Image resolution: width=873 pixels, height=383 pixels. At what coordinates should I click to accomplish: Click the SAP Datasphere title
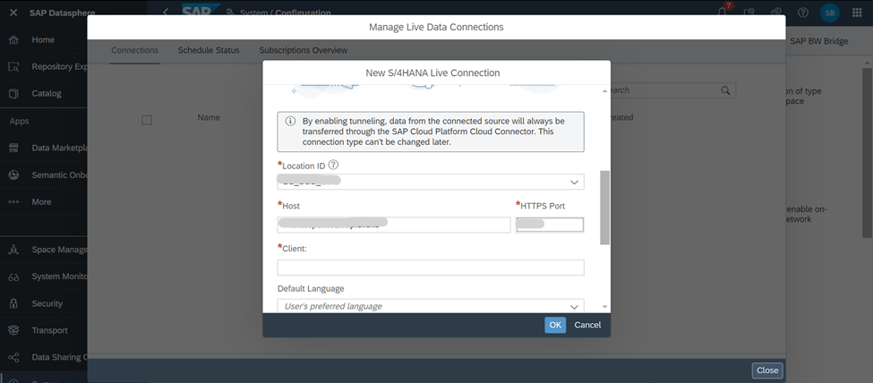pos(62,13)
